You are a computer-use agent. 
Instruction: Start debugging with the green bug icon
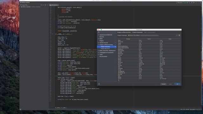[187, 3]
